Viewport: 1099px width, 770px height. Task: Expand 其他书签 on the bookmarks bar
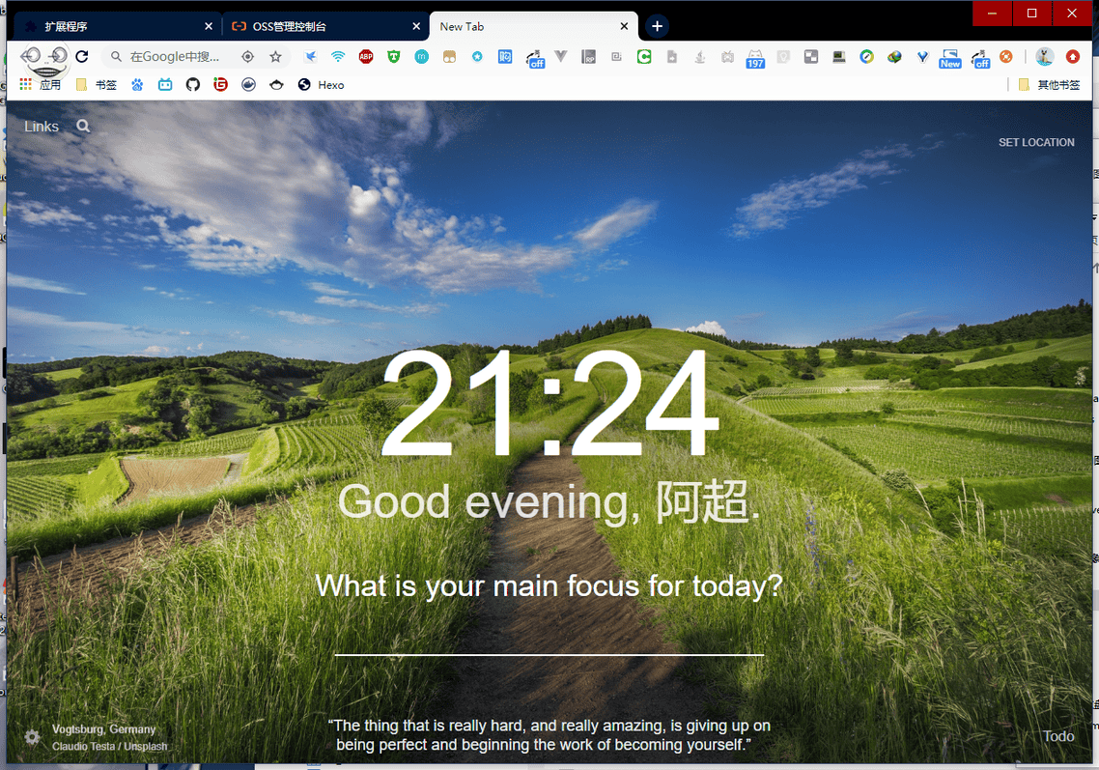coord(1059,85)
